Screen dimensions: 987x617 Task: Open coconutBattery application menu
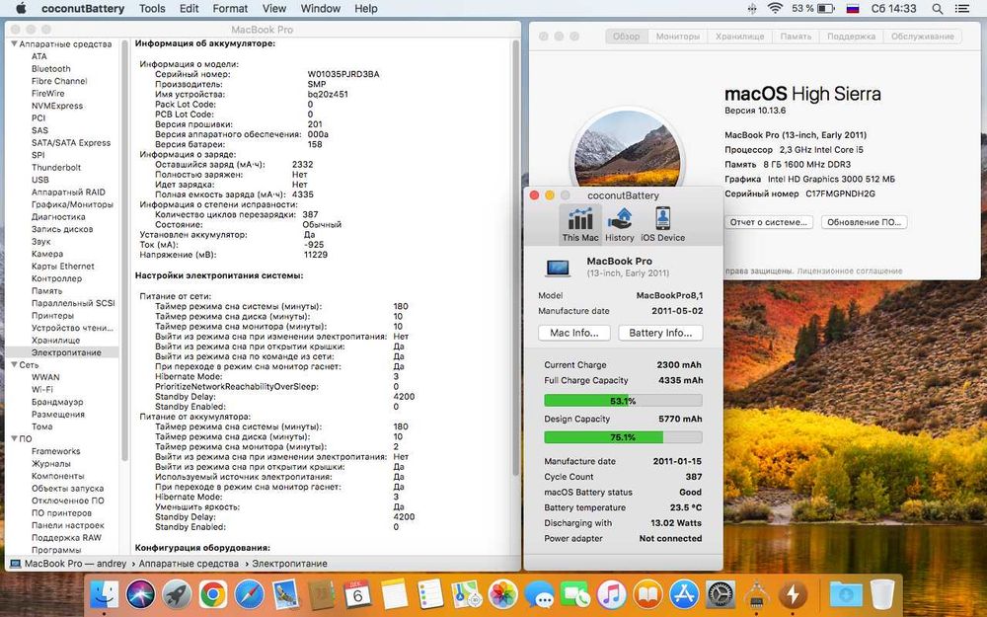[83, 9]
